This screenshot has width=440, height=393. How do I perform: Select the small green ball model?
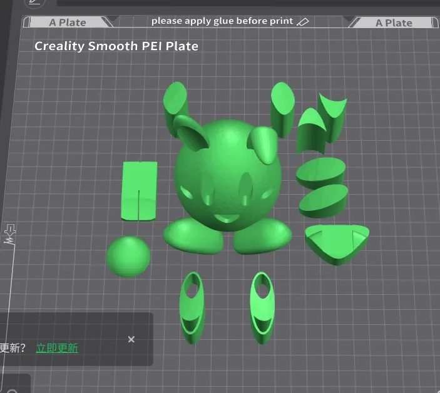128,257
